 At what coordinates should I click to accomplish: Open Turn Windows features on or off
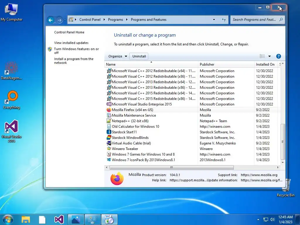76,51
